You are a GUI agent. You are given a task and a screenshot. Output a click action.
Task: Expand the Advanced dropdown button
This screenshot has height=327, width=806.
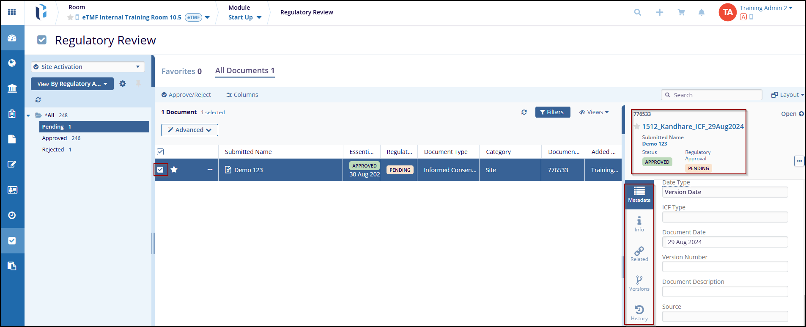[189, 130]
